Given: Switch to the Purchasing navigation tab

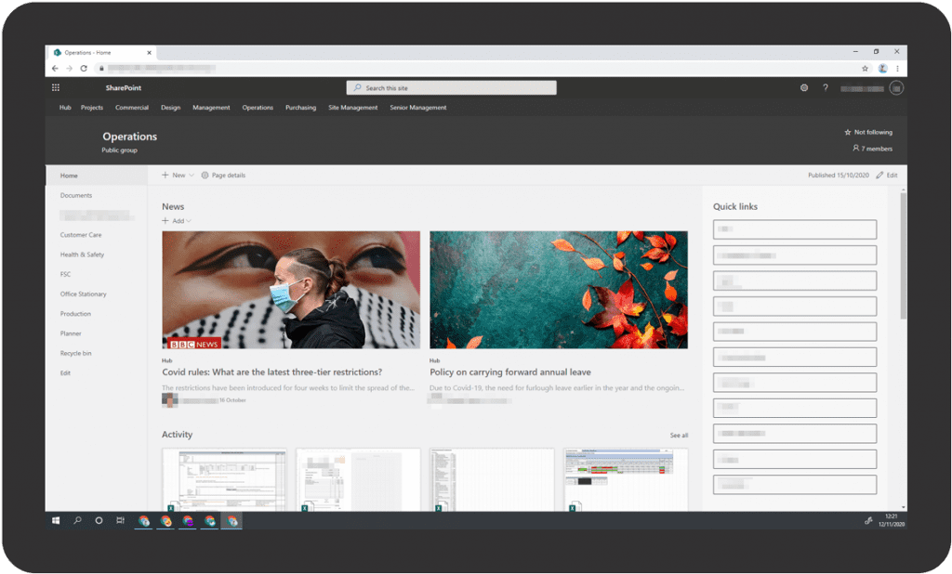Looking at the screenshot, I should tap(300, 108).
